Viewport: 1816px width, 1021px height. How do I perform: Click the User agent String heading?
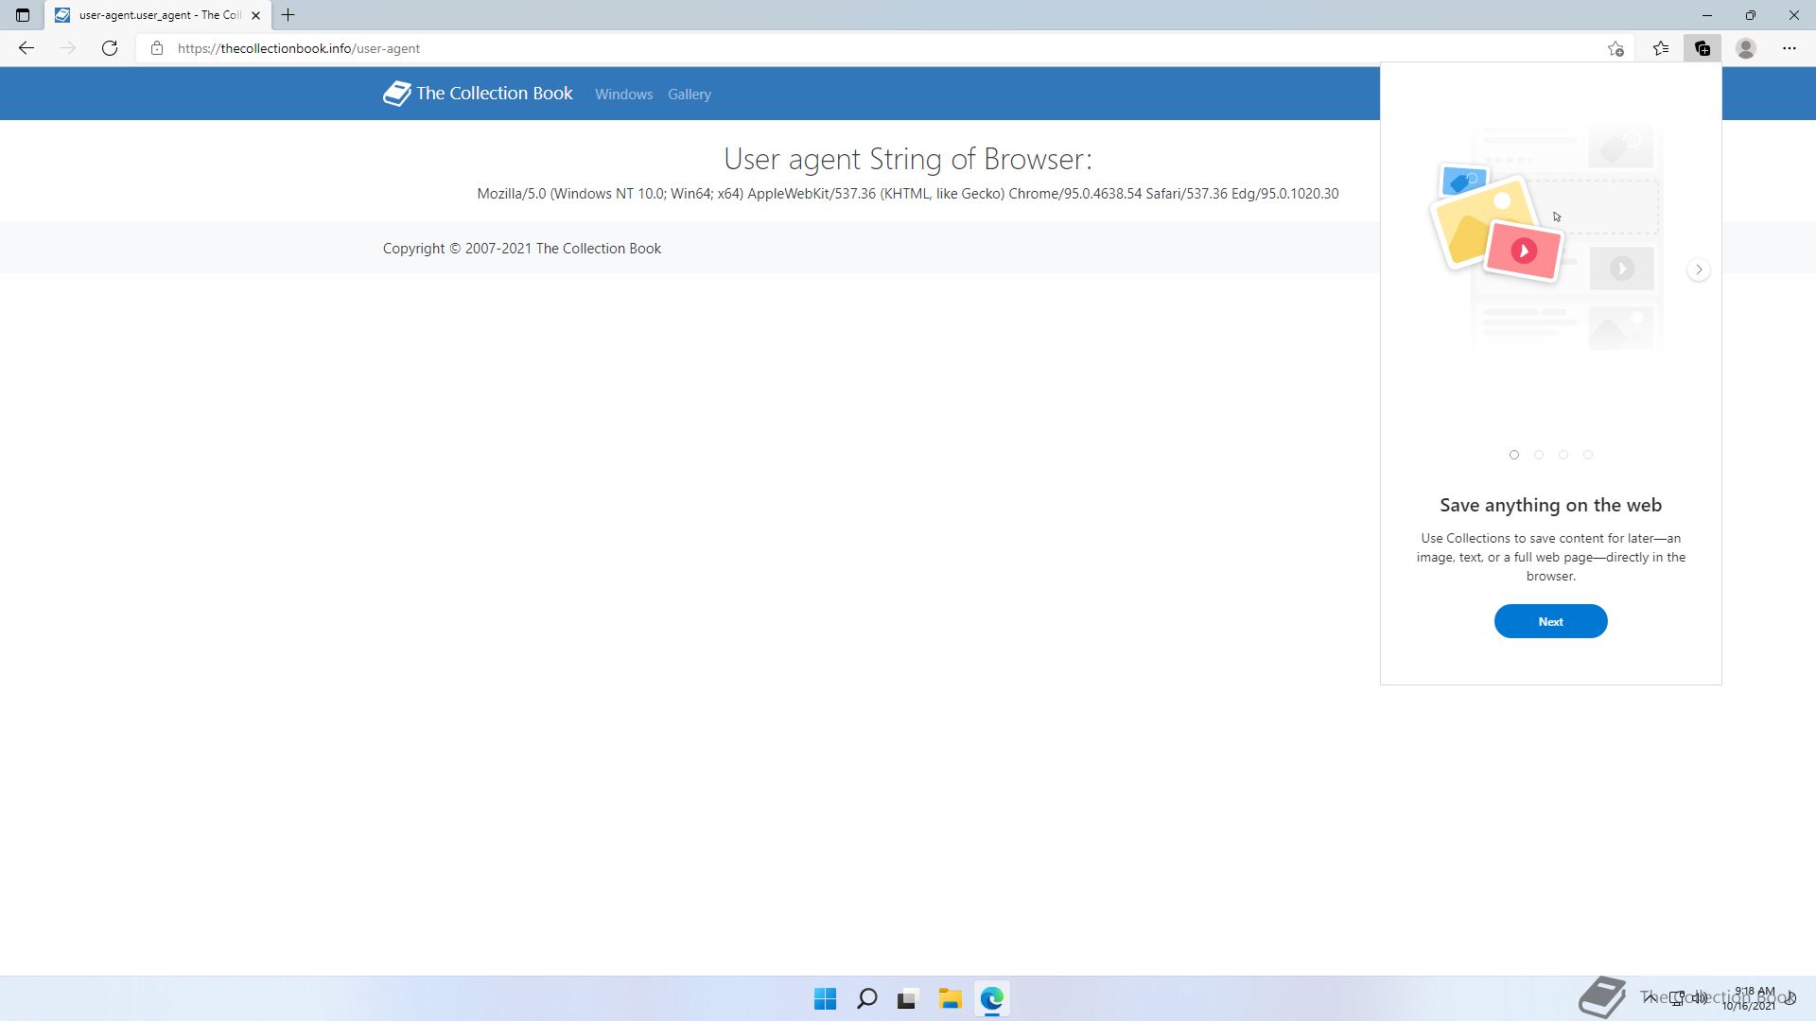coord(908,159)
